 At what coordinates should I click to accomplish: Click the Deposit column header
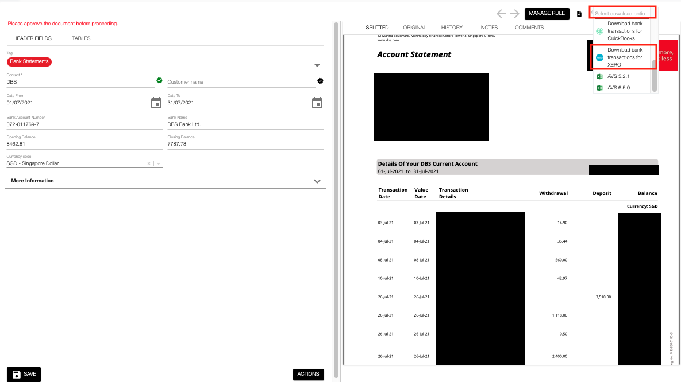pos(602,193)
